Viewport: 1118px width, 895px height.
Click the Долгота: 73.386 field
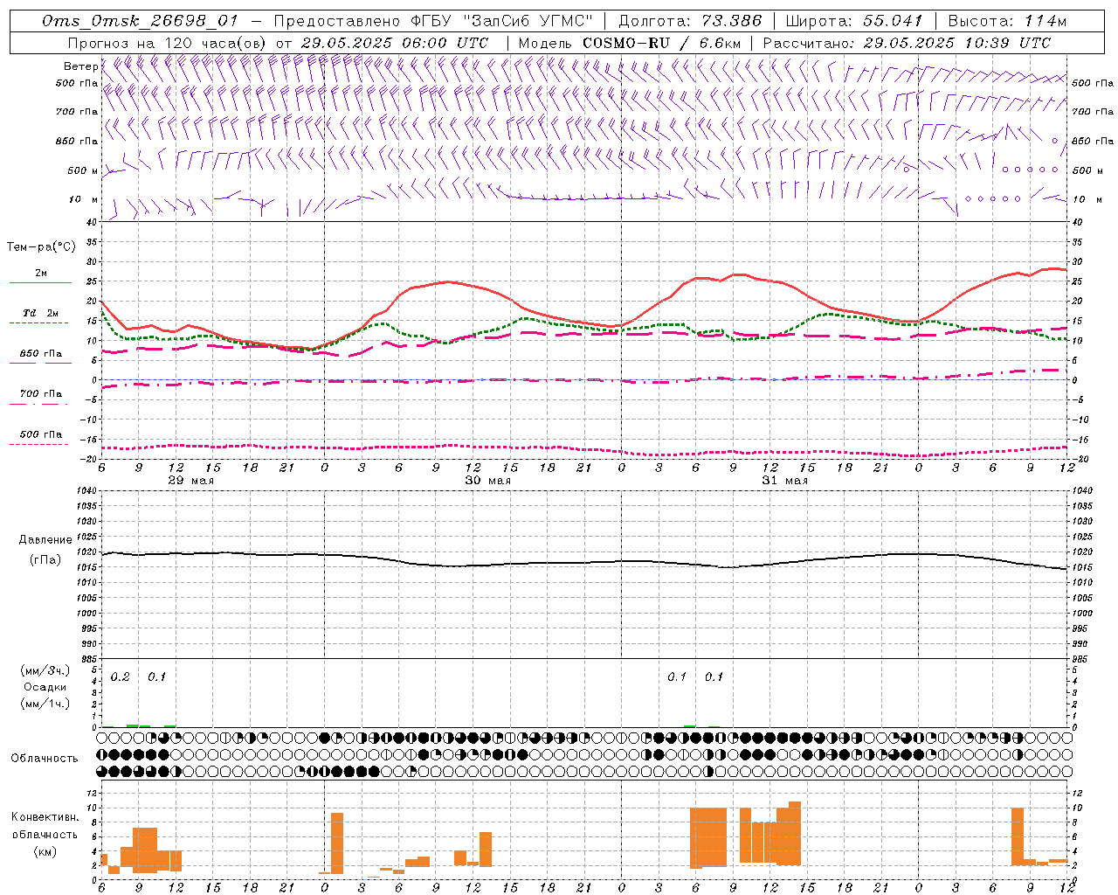(x=690, y=22)
